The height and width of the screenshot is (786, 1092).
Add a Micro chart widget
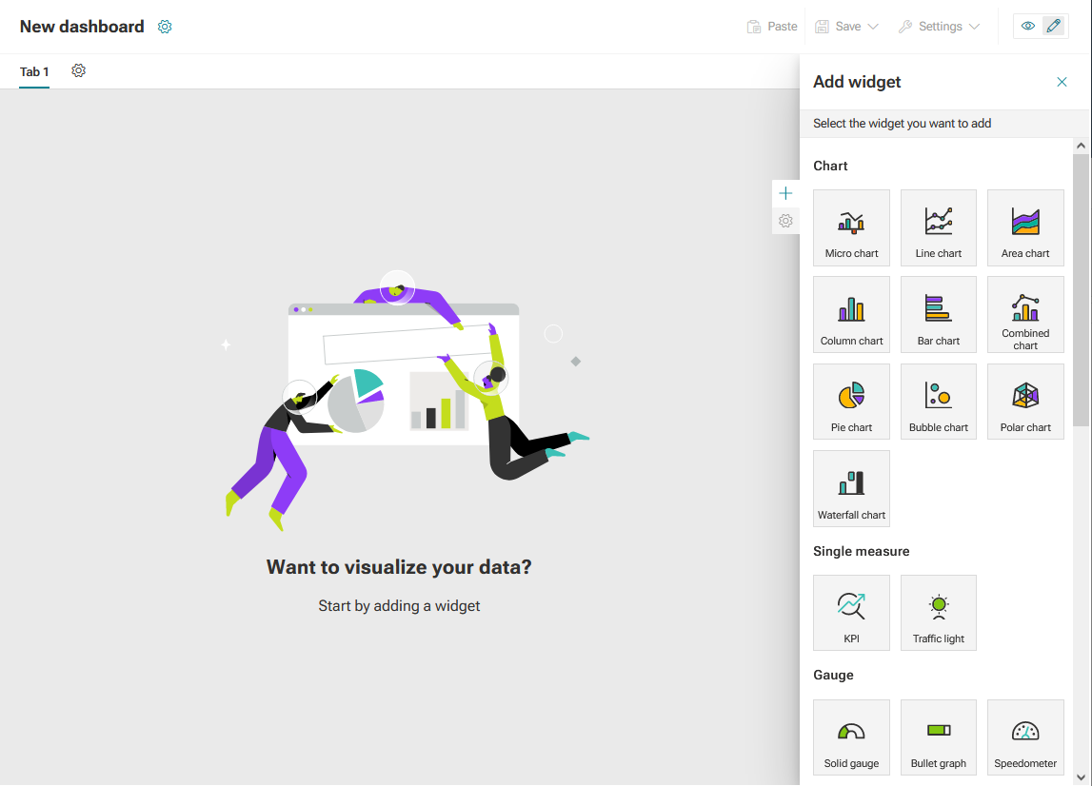tap(851, 227)
